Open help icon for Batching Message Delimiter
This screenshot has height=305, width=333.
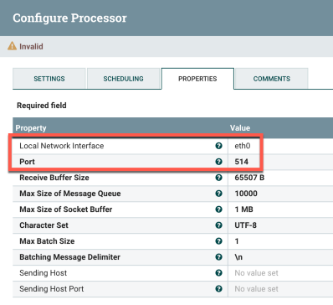pos(218,257)
